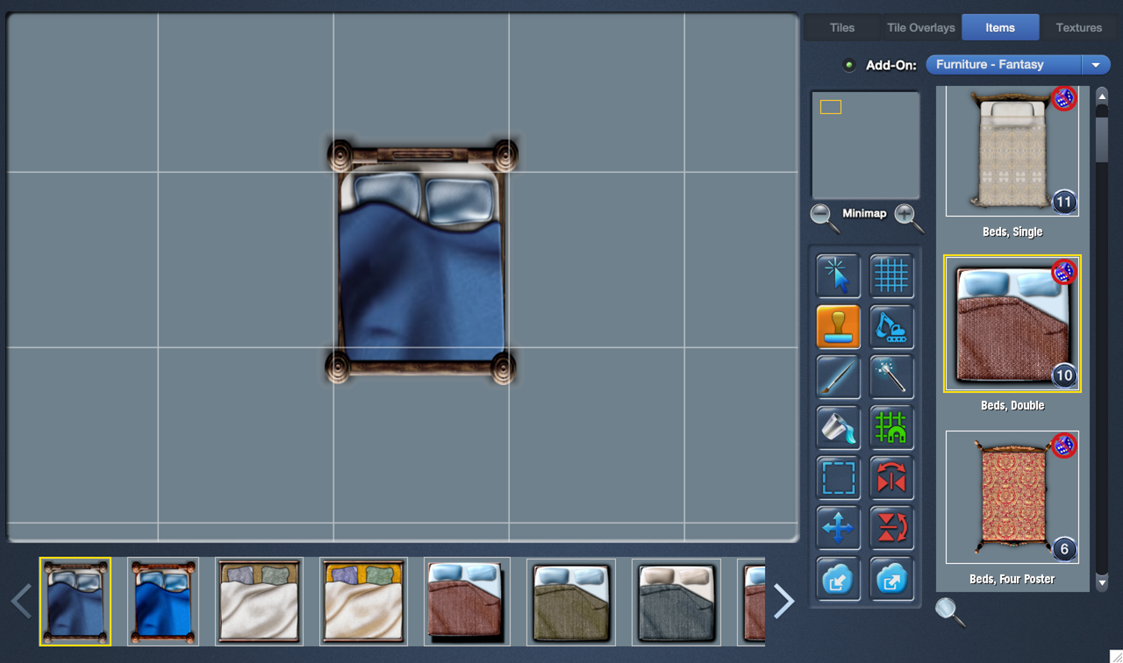Toggle randomization dice on Beds, Double

pos(1063,271)
